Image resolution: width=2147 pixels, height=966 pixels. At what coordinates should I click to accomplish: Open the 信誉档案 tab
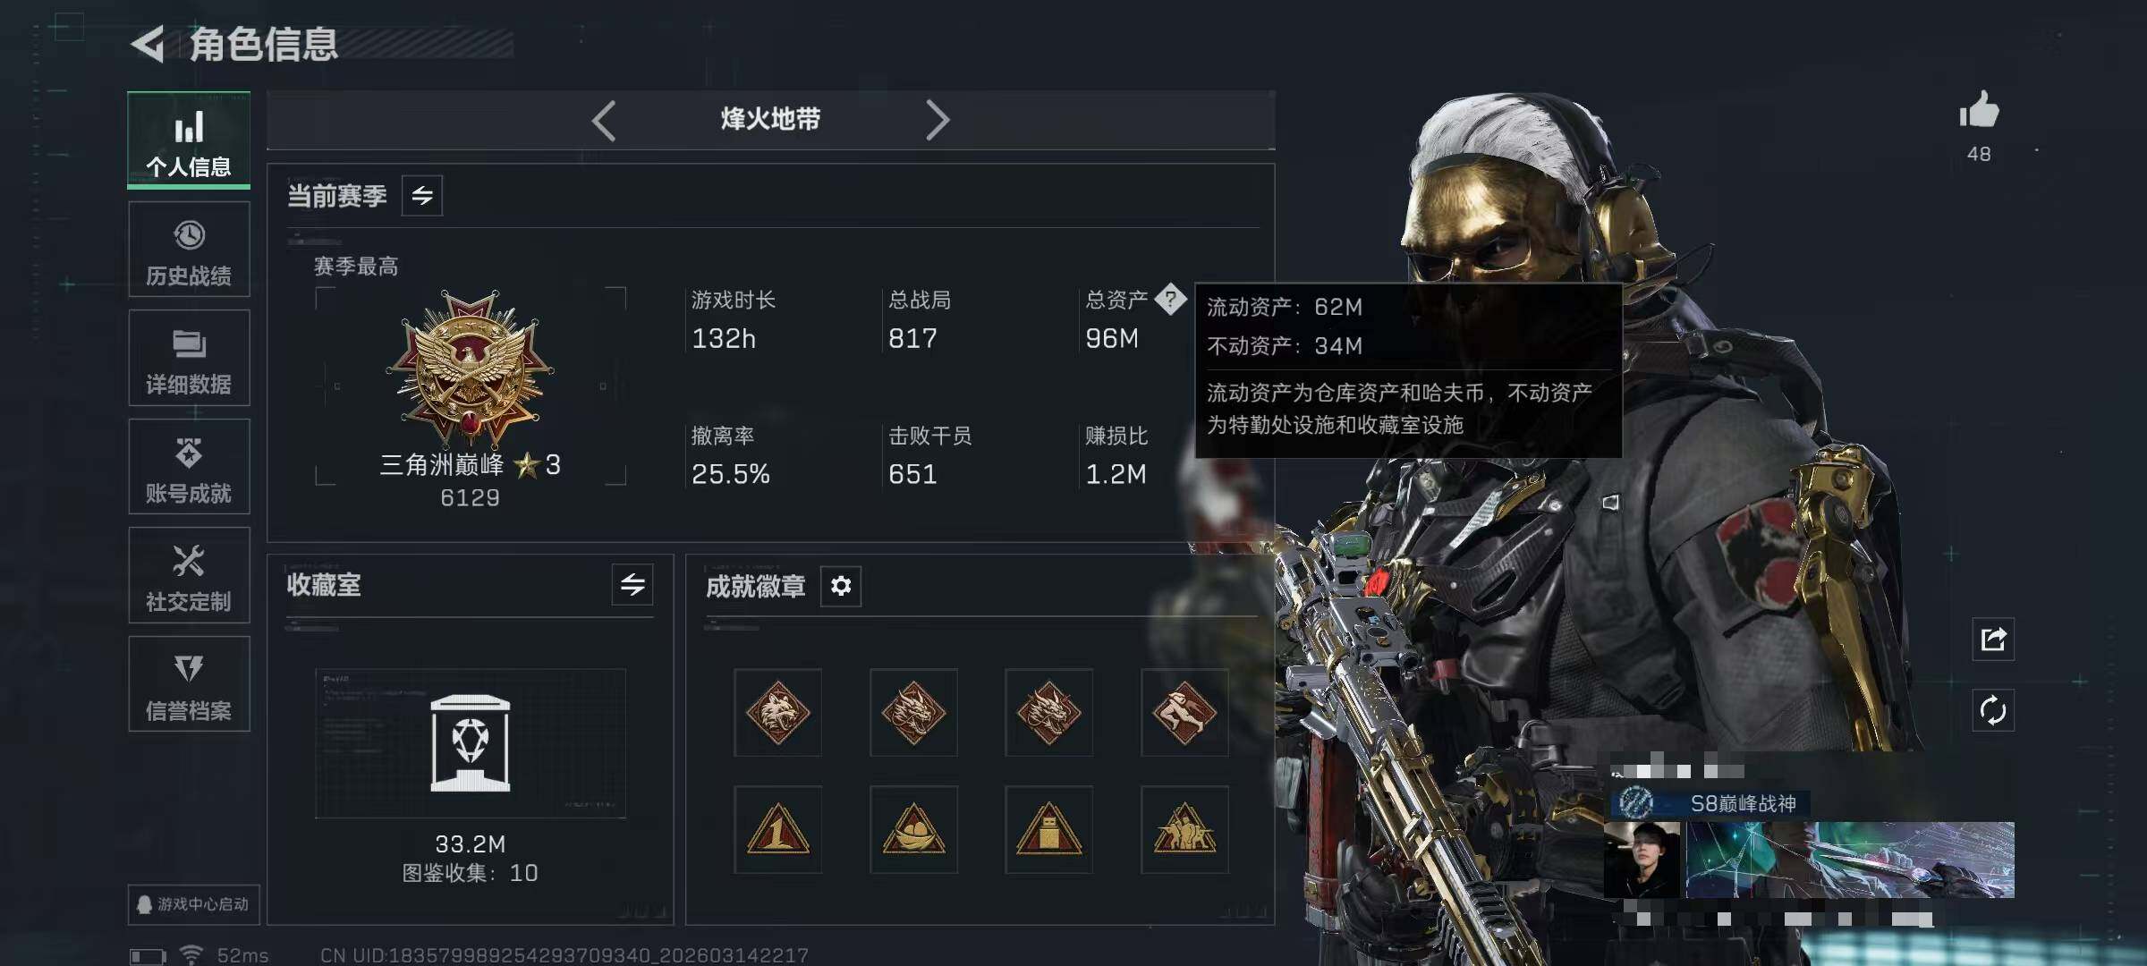tap(189, 684)
